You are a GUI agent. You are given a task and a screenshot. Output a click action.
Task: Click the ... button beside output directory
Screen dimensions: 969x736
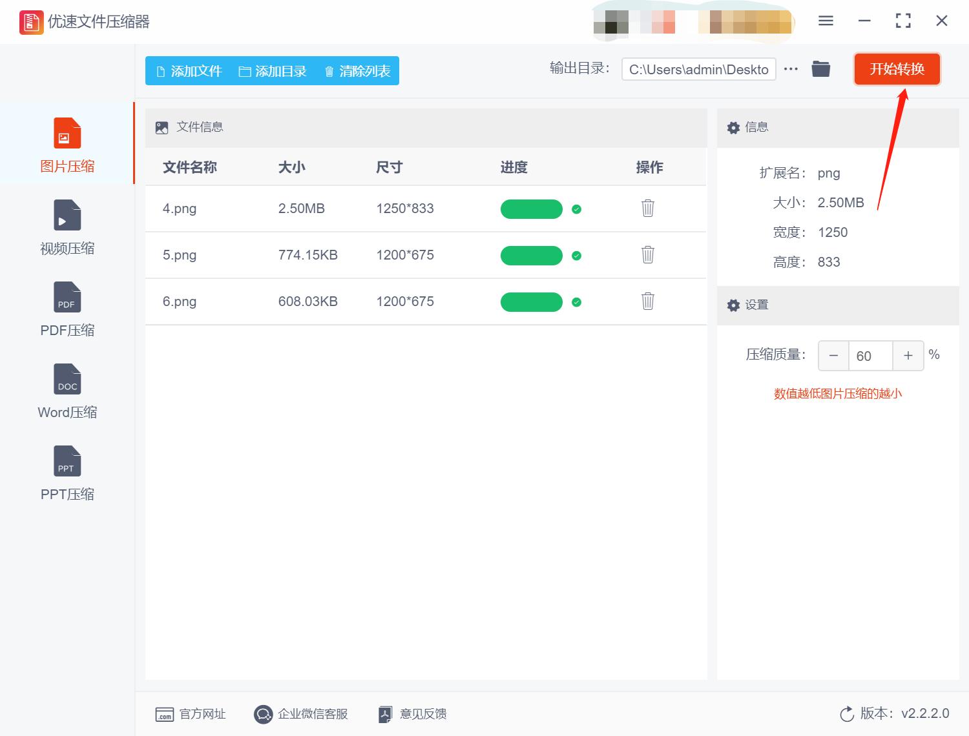791,69
